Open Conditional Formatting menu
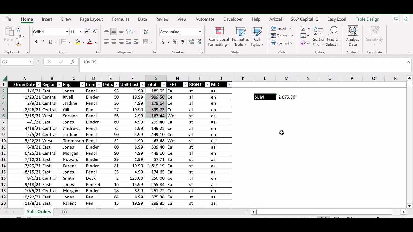 point(219,37)
